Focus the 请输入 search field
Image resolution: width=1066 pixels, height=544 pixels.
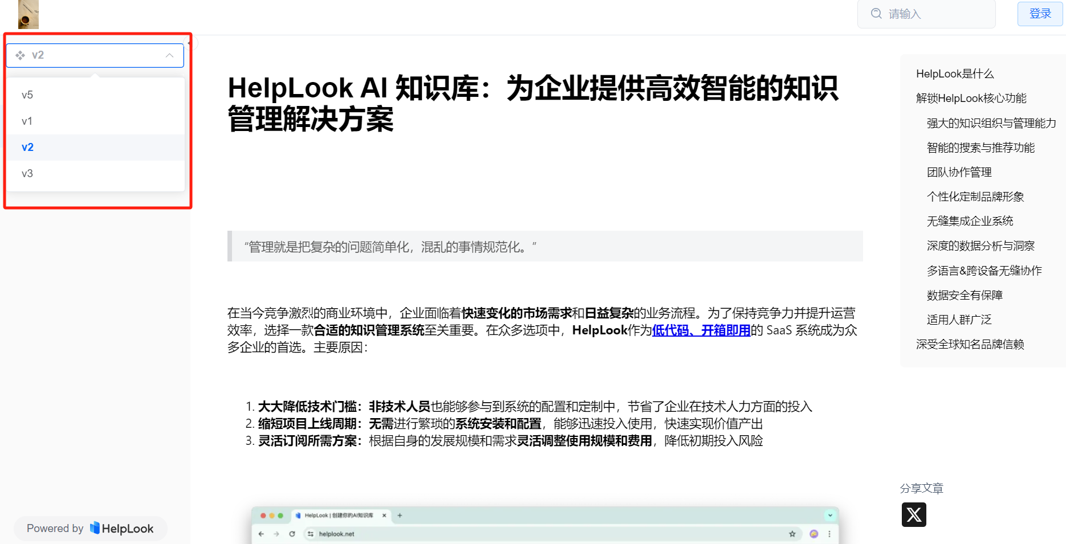point(926,14)
